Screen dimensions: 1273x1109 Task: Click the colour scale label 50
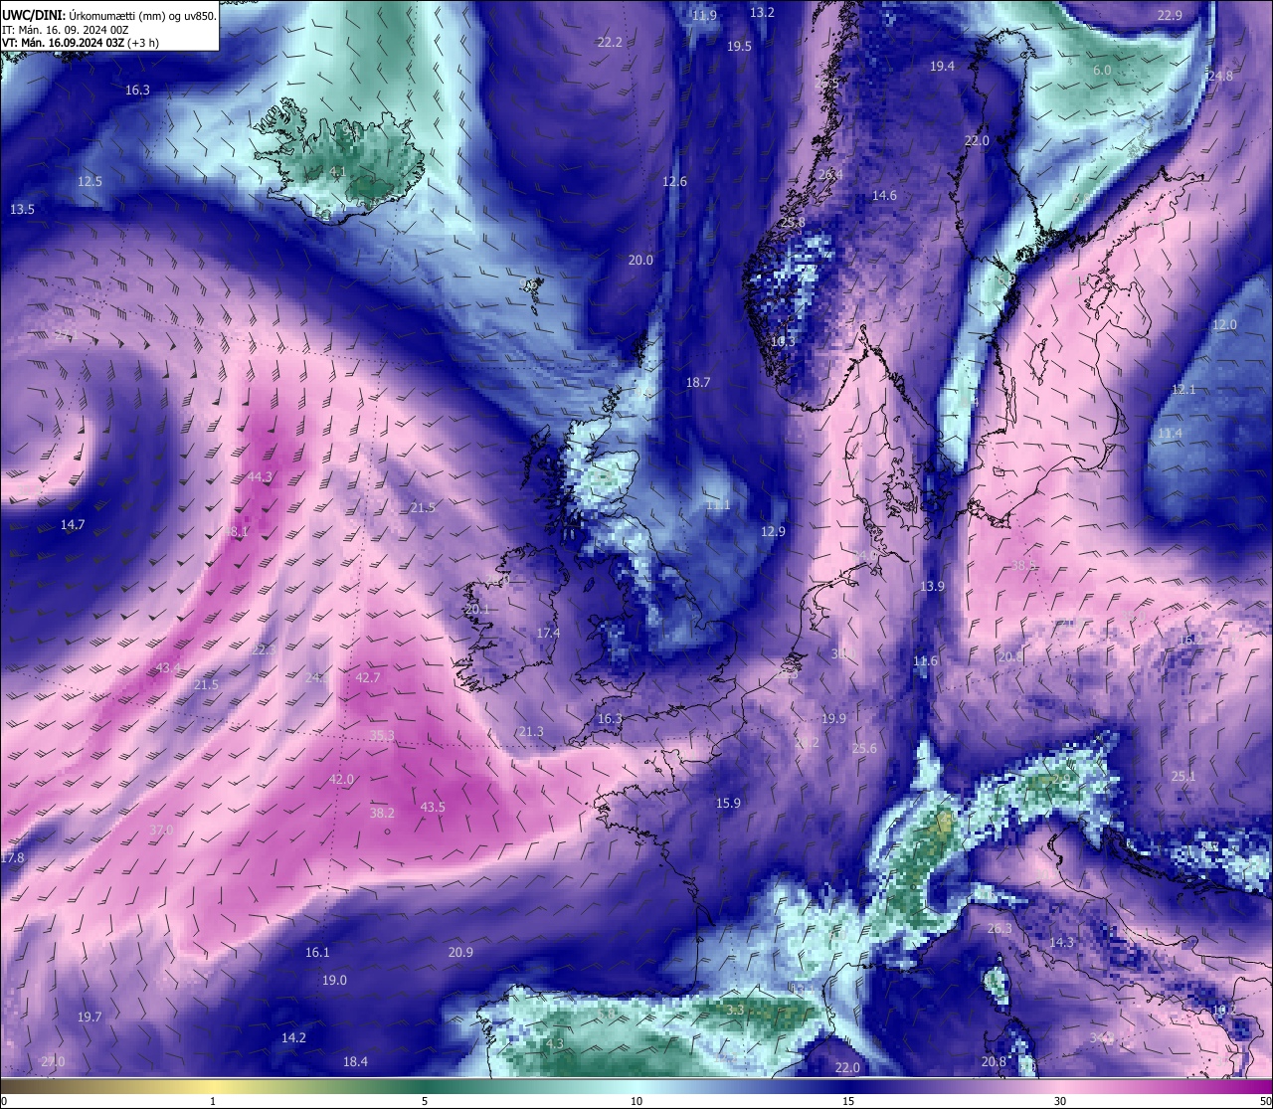(x=1264, y=1101)
